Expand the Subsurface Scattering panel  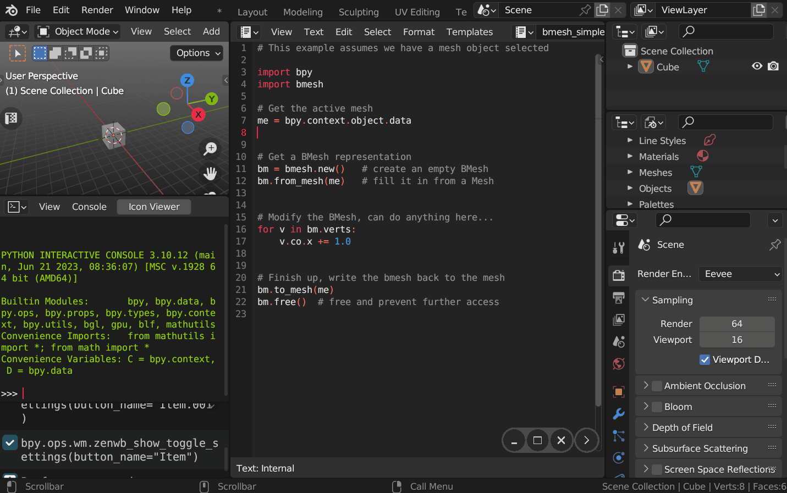point(708,448)
